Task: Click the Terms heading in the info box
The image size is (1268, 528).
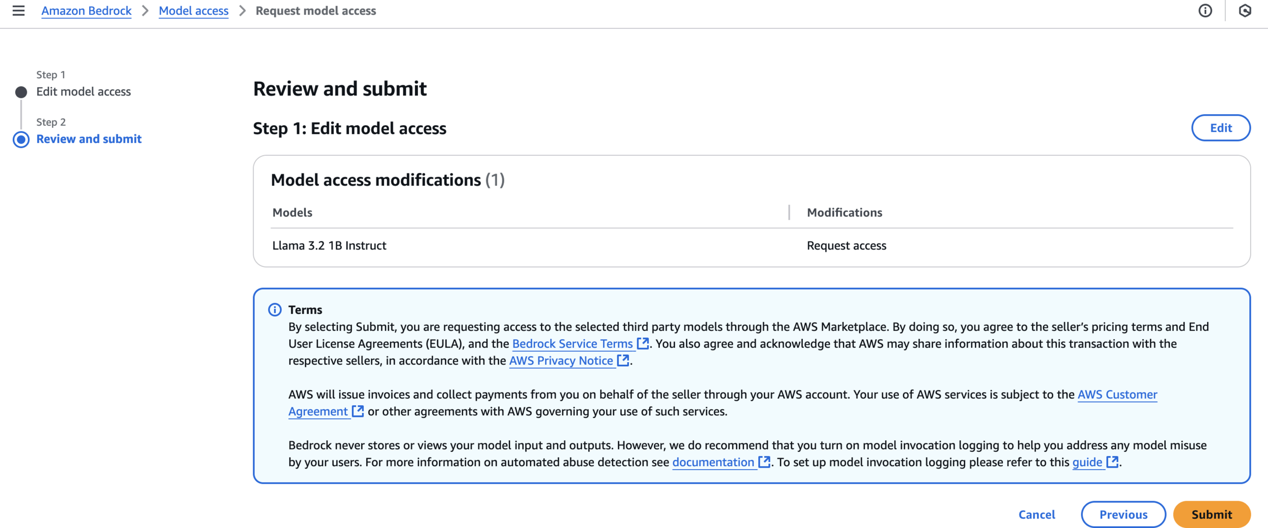Action: (x=305, y=310)
